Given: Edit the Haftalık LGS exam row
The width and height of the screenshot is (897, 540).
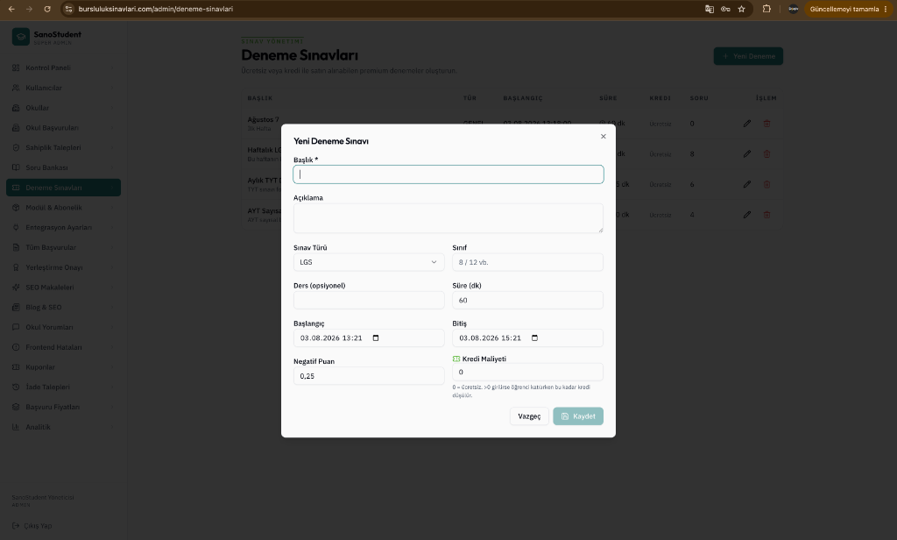Looking at the screenshot, I should (x=747, y=154).
